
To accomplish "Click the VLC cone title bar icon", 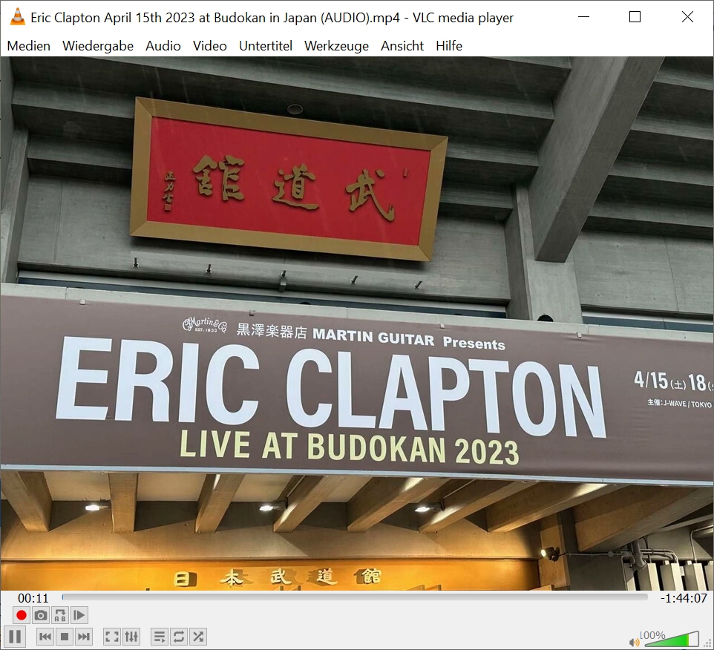I will pos(17,17).
